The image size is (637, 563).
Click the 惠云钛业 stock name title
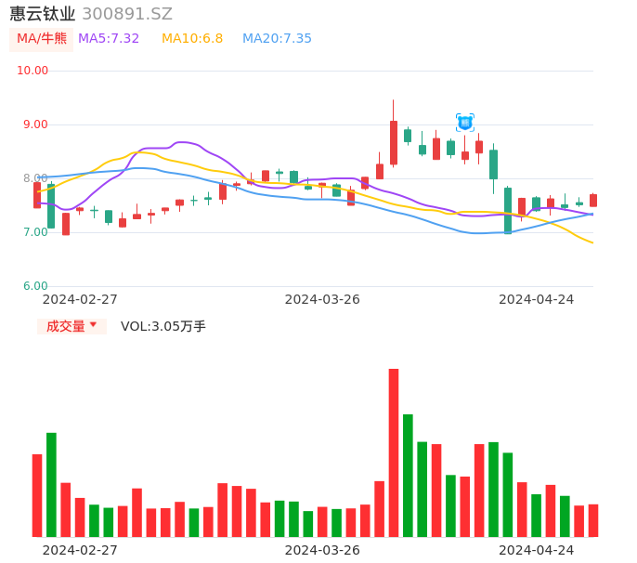[x=43, y=14]
